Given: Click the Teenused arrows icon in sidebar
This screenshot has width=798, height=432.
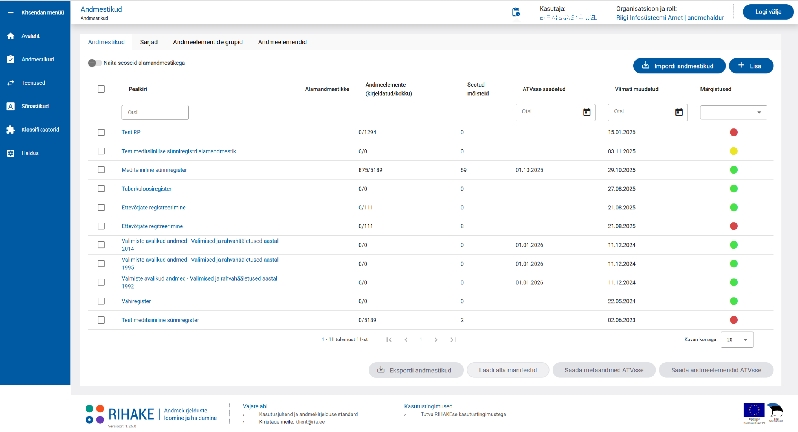Looking at the screenshot, I should (11, 83).
